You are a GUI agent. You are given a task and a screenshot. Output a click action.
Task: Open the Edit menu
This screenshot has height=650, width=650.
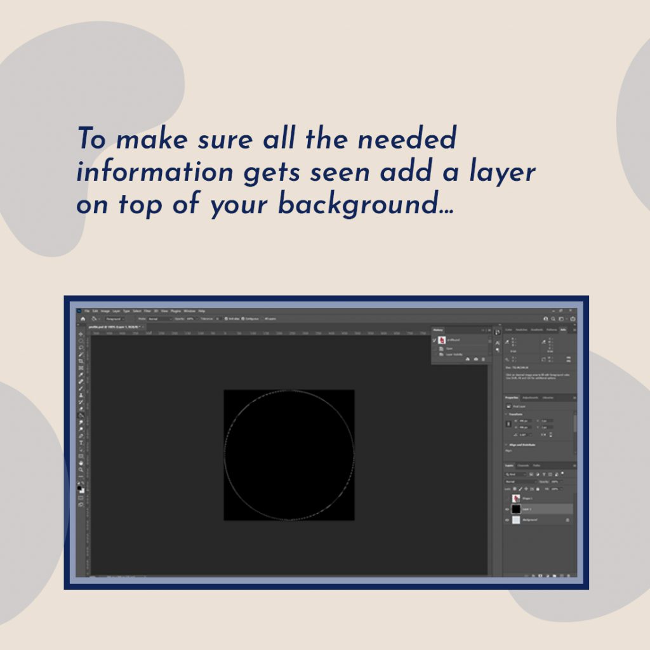95,311
